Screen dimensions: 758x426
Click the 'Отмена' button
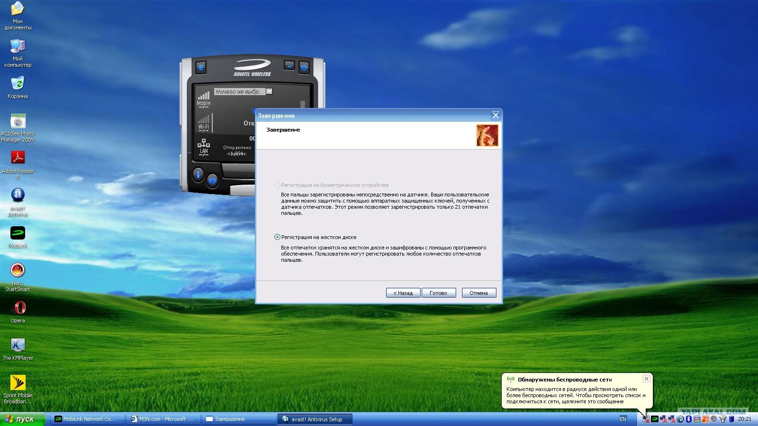(x=479, y=293)
